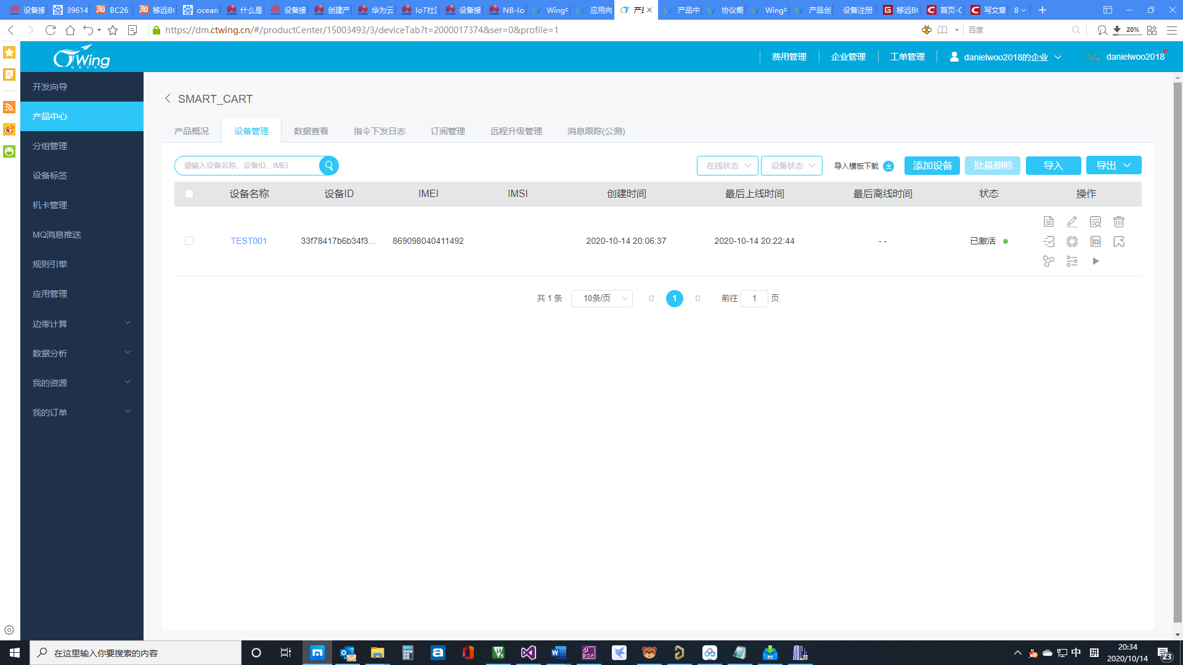Click the 添加设备 button
1183x665 pixels.
(x=932, y=165)
